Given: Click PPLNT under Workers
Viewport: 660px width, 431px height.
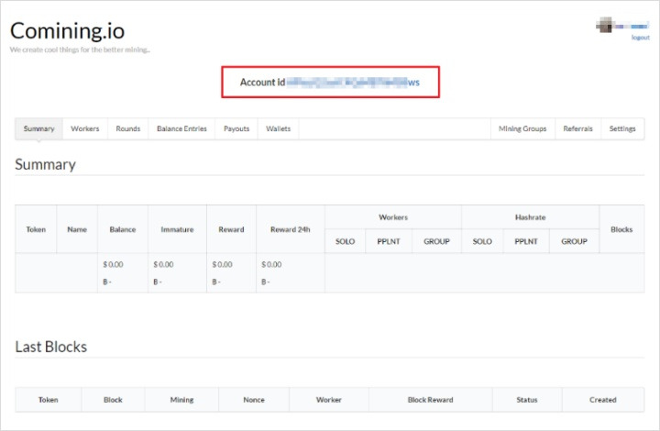Looking at the screenshot, I should pos(389,241).
